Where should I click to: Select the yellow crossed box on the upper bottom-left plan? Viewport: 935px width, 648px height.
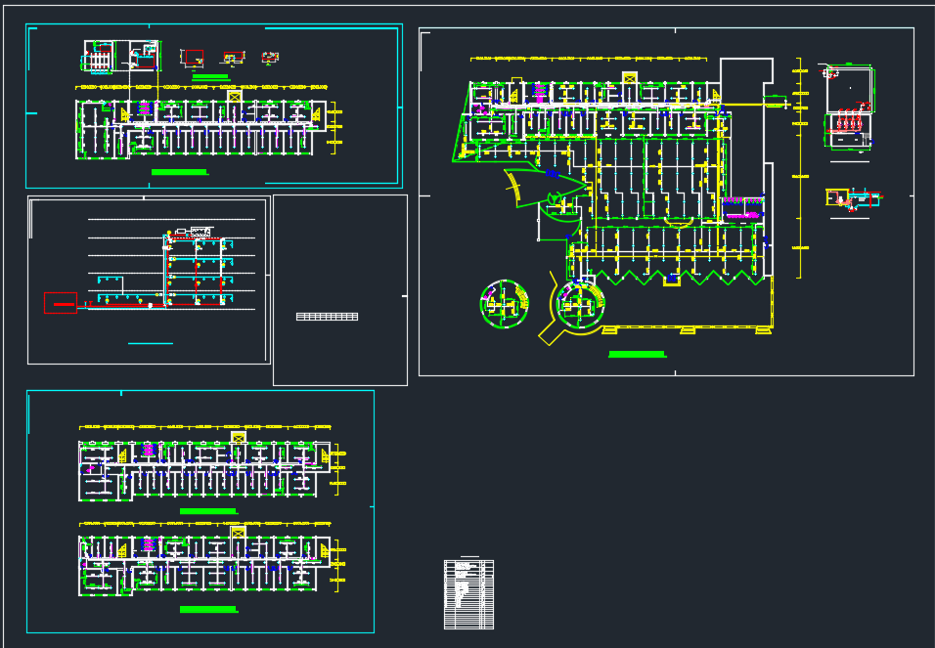point(239,438)
